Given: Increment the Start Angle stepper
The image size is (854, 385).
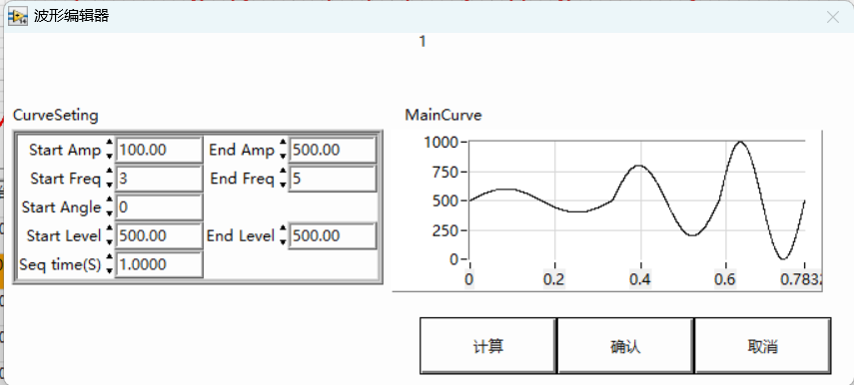Looking at the screenshot, I should pos(110,200).
